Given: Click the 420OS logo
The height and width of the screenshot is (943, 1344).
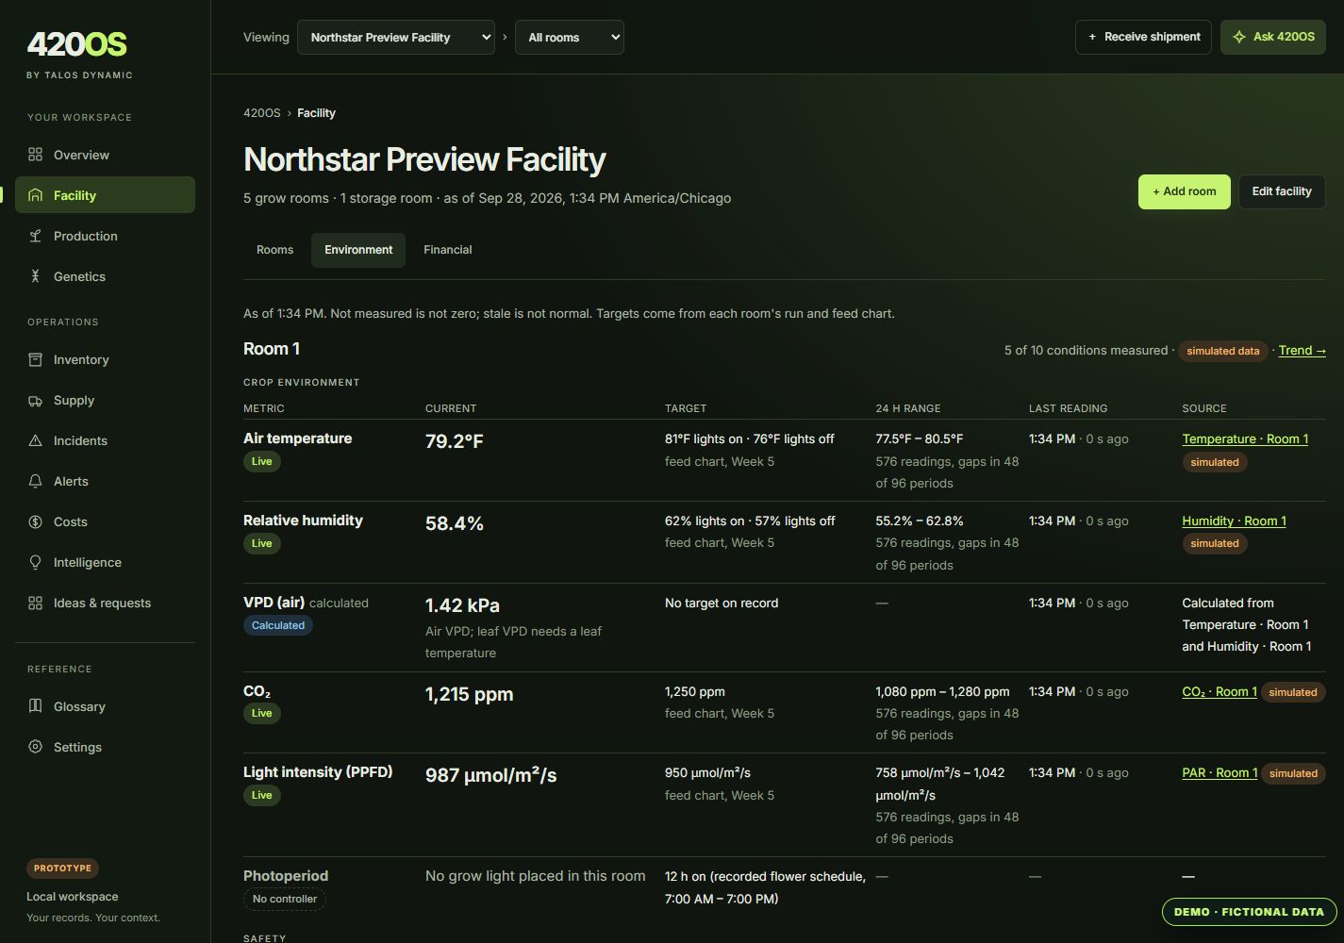Looking at the screenshot, I should click(76, 44).
